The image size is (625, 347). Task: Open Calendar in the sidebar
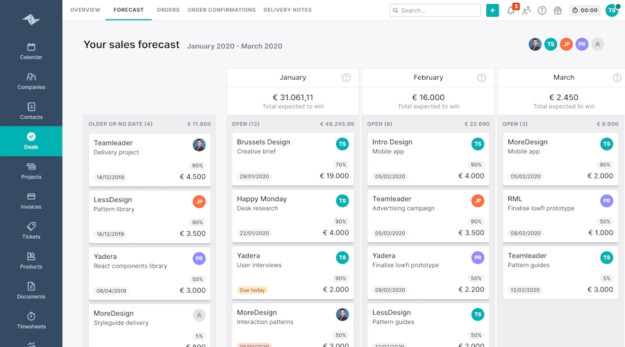(x=31, y=51)
